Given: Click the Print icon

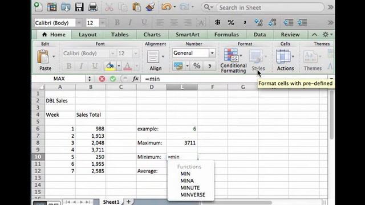Looking at the screenshot, I should (x=92, y=7).
